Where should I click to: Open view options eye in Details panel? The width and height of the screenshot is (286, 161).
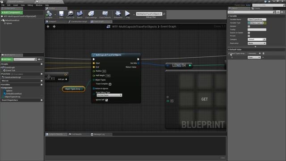pos(283,12)
